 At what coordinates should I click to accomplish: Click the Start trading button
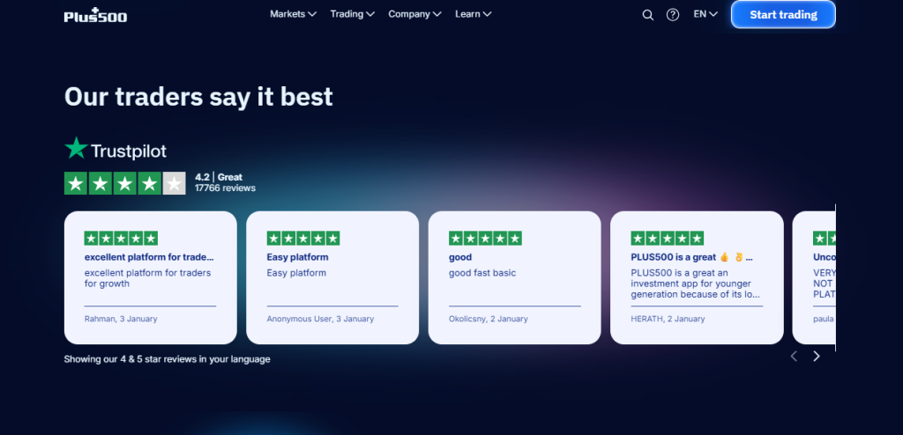[x=782, y=14]
